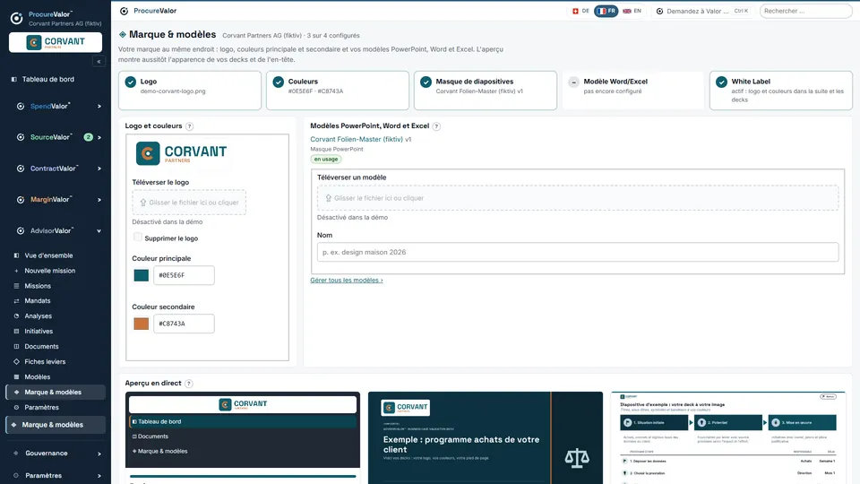Click the SourceValor module icon
The width and height of the screenshot is (860, 484).
tap(21, 137)
